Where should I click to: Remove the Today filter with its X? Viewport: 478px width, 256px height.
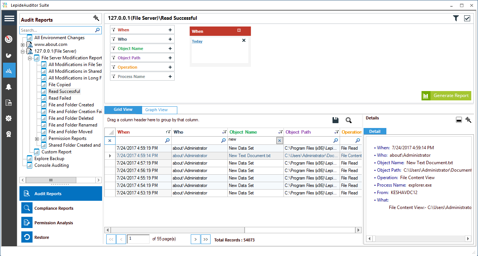tap(244, 40)
